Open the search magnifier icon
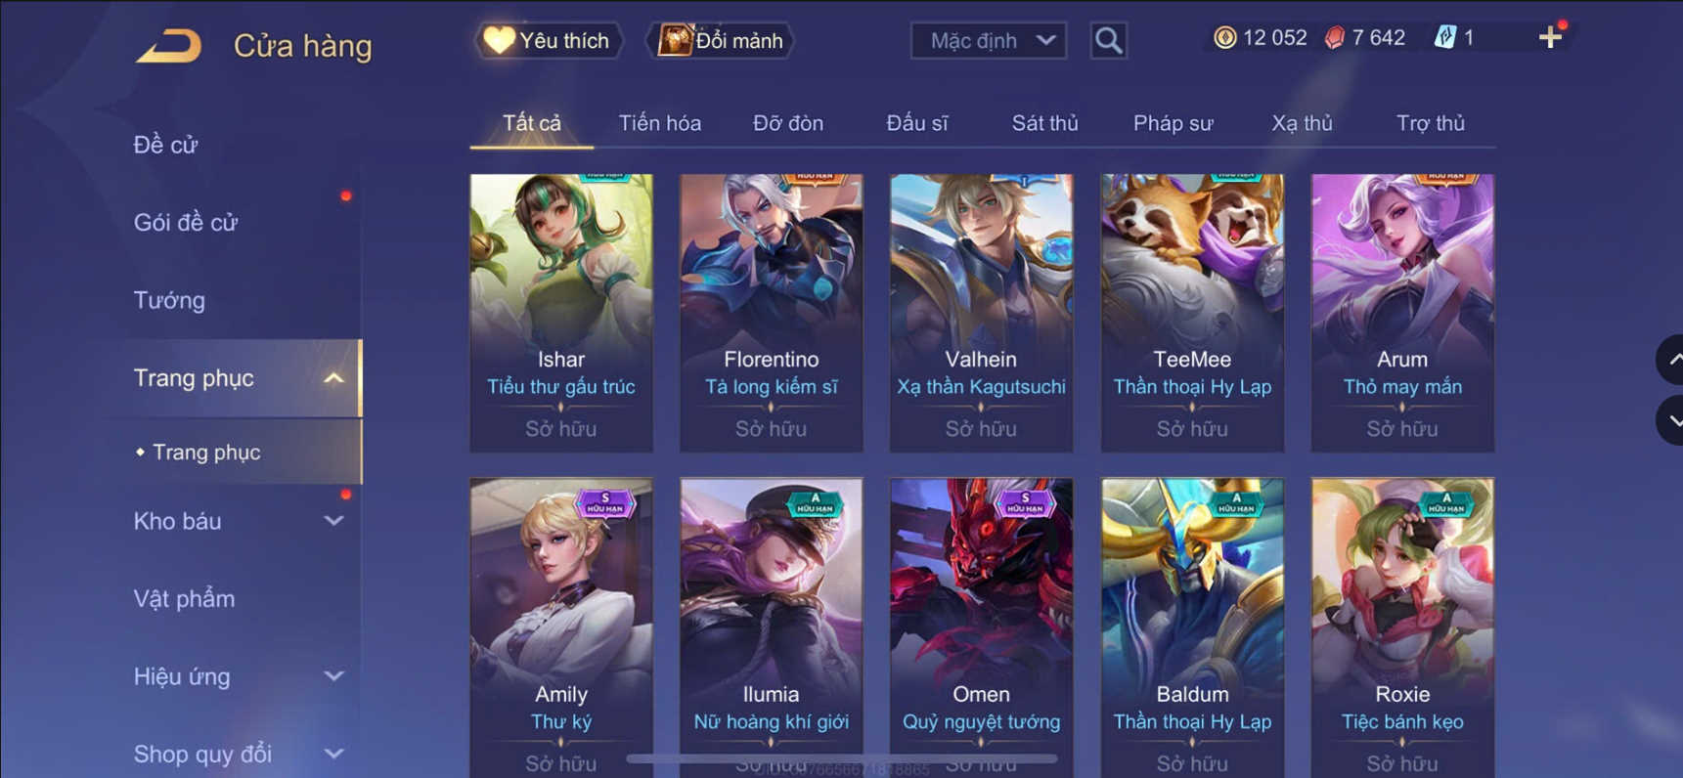Screen dimensions: 1683x778 [1108, 40]
